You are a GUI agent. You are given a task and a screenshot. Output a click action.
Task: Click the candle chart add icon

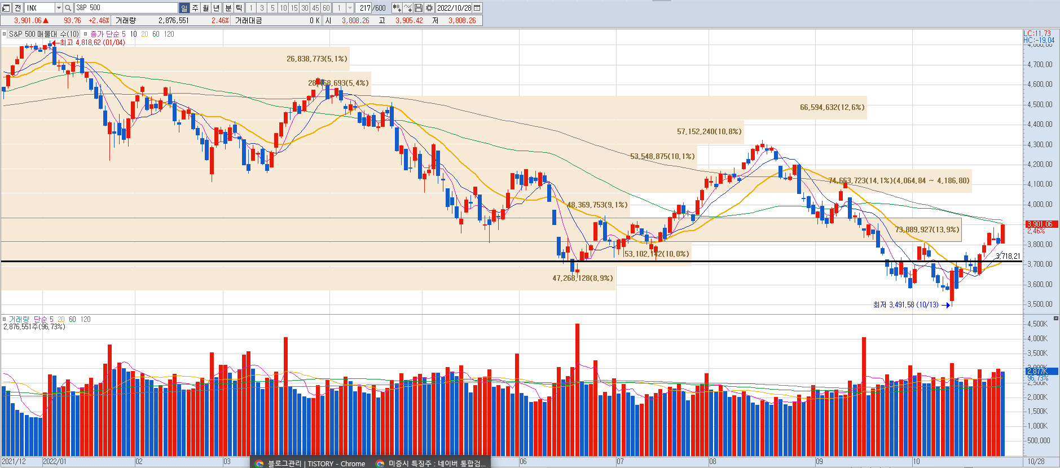pyautogui.click(x=397, y=8)
